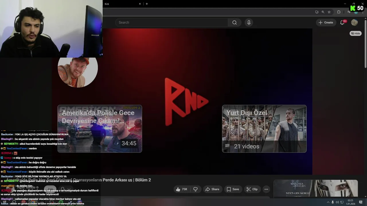Open Windows notification center icon

click(360, 202)
